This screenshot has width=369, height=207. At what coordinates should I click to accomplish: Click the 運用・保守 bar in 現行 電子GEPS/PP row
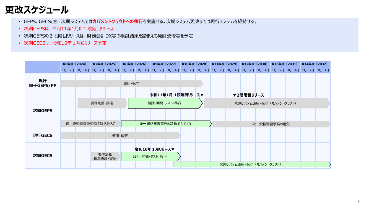click(x=132, y=83)
